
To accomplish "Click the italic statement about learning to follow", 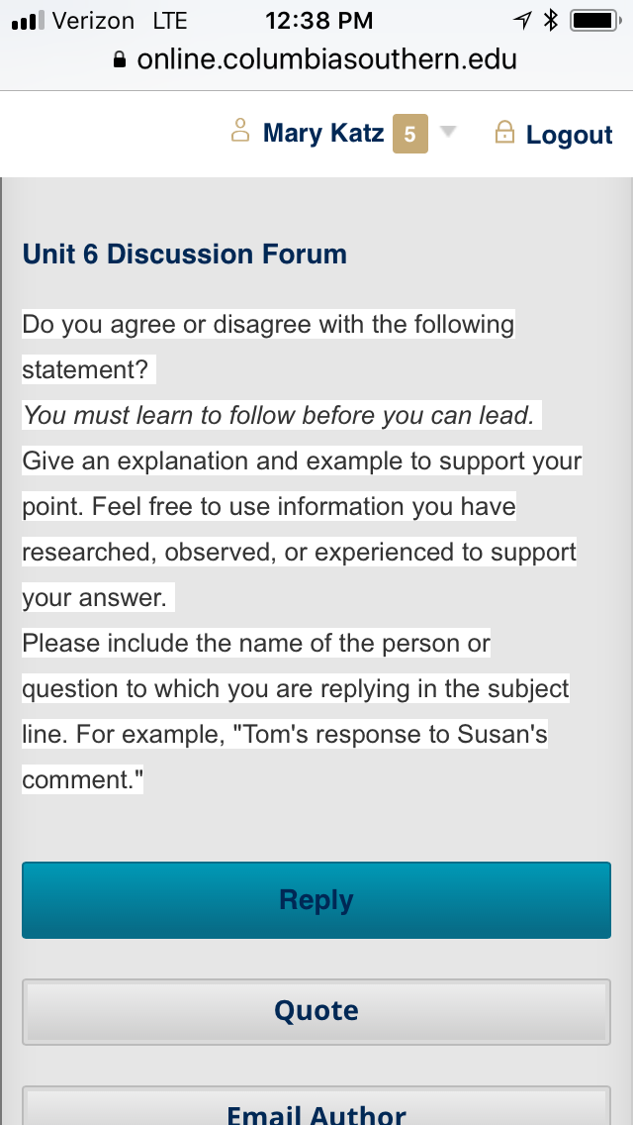I will 279,415.
